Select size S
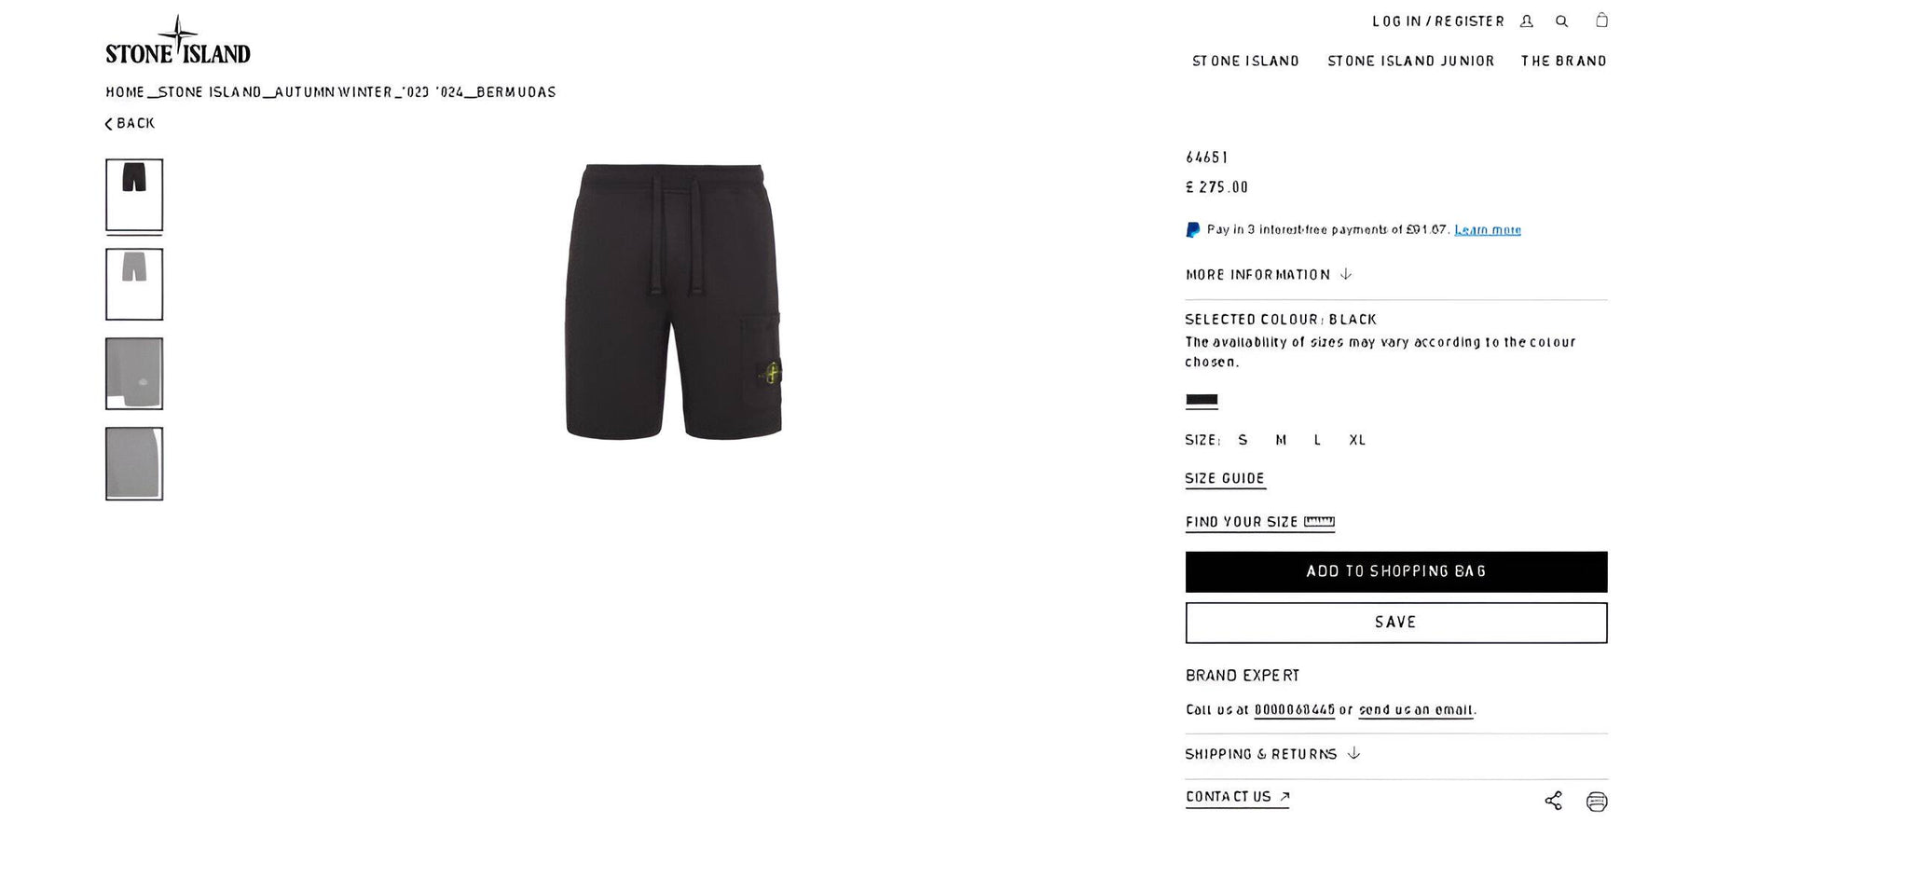Screen dimensions: 1909x878 [x=1243, y=440]
